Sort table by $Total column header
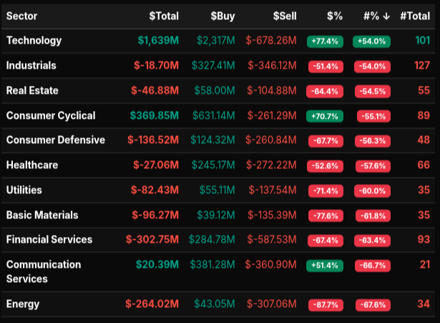 click(x=164, y=16)
